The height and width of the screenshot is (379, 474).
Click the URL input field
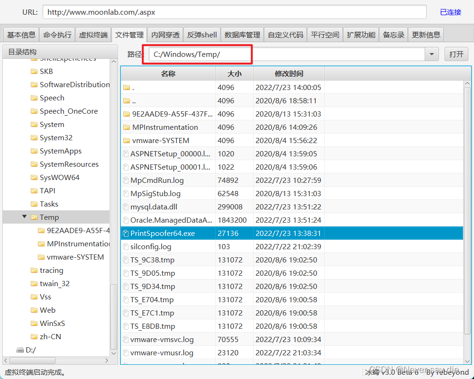click(x=234, y=12)
